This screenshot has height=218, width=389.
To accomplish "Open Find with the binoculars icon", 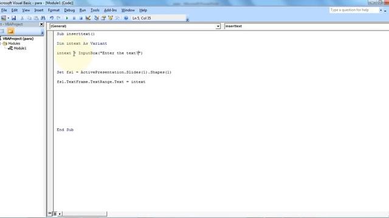I will 43,18.
